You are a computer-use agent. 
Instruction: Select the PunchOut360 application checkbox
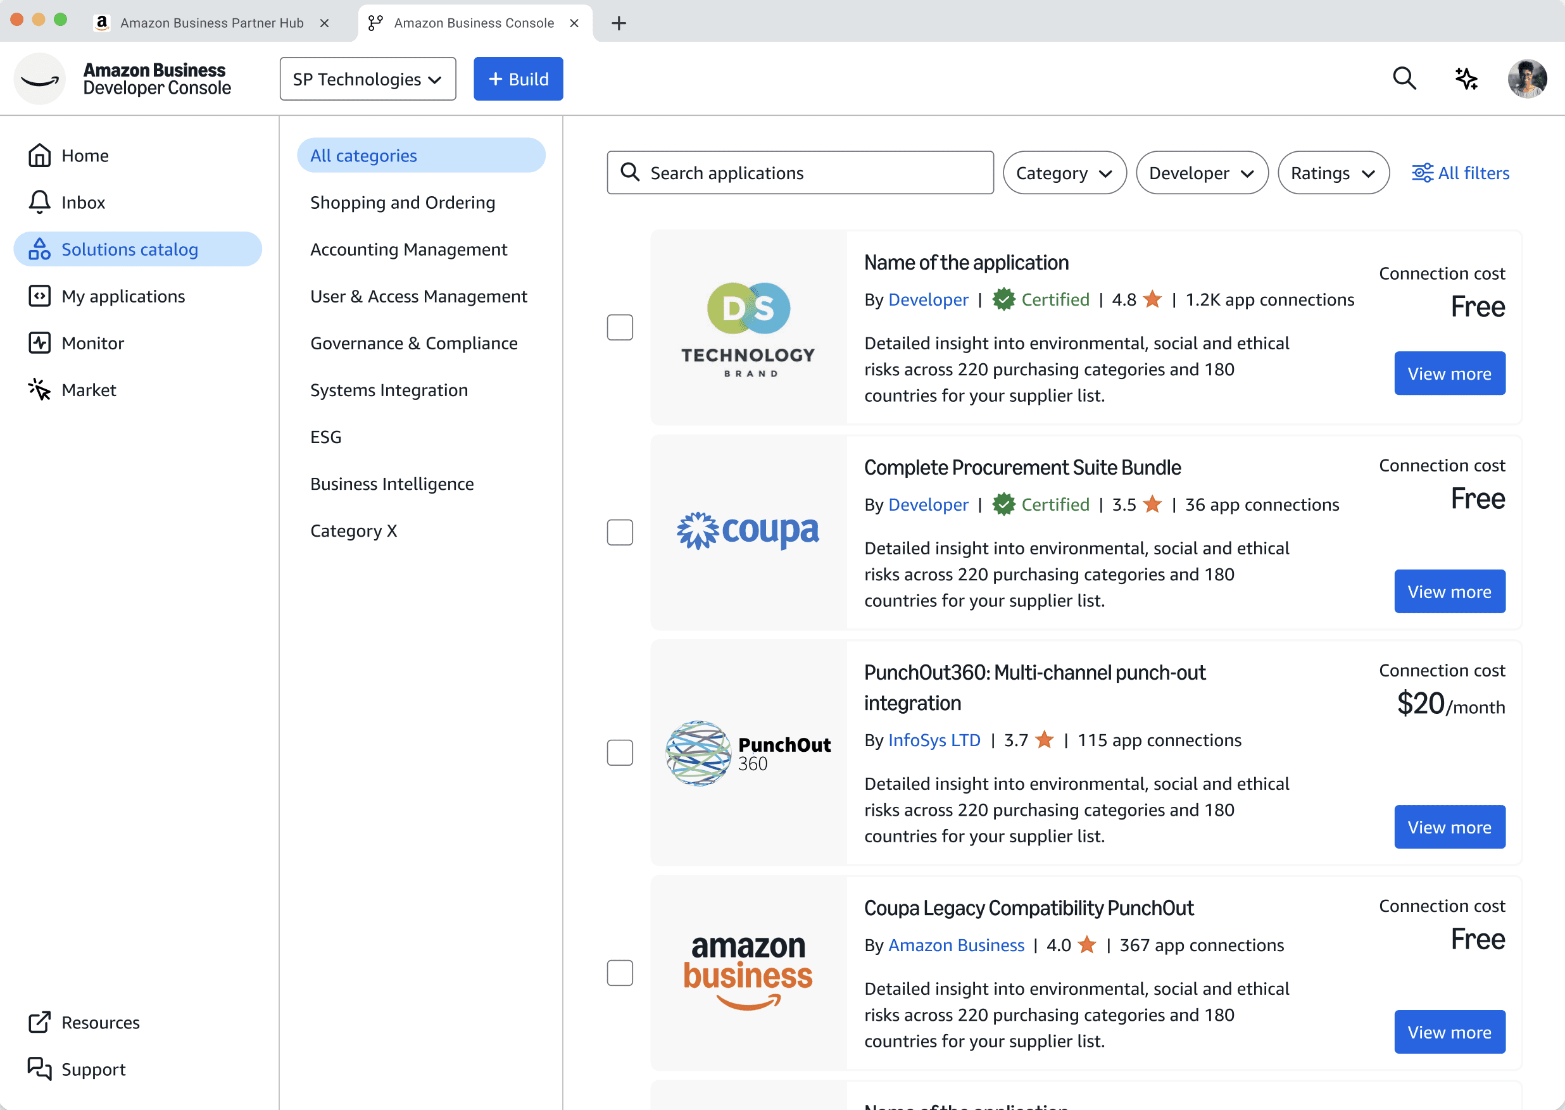coord(619,752)
